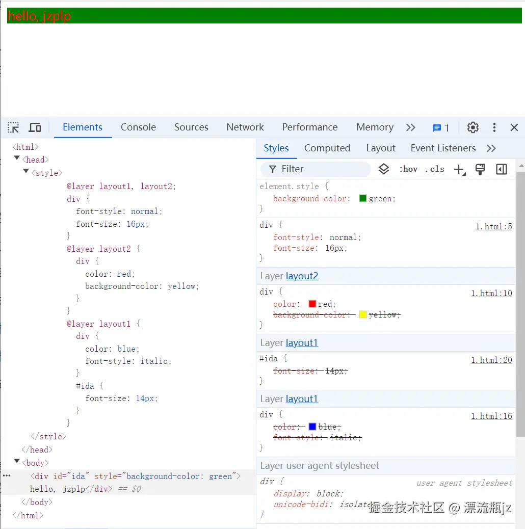The image size is (525, 529).
Task: Click the Styles pane scrollbar thumb
Action: point(520,304)
